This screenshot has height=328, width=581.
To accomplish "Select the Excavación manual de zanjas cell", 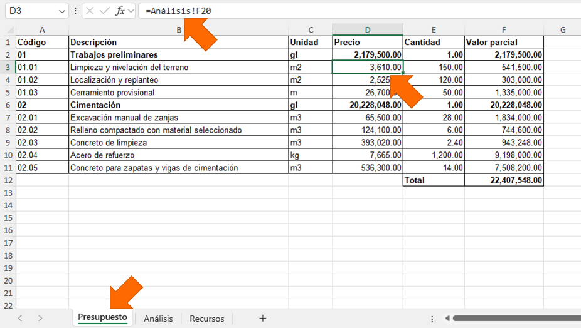I will tap(179, 118).
